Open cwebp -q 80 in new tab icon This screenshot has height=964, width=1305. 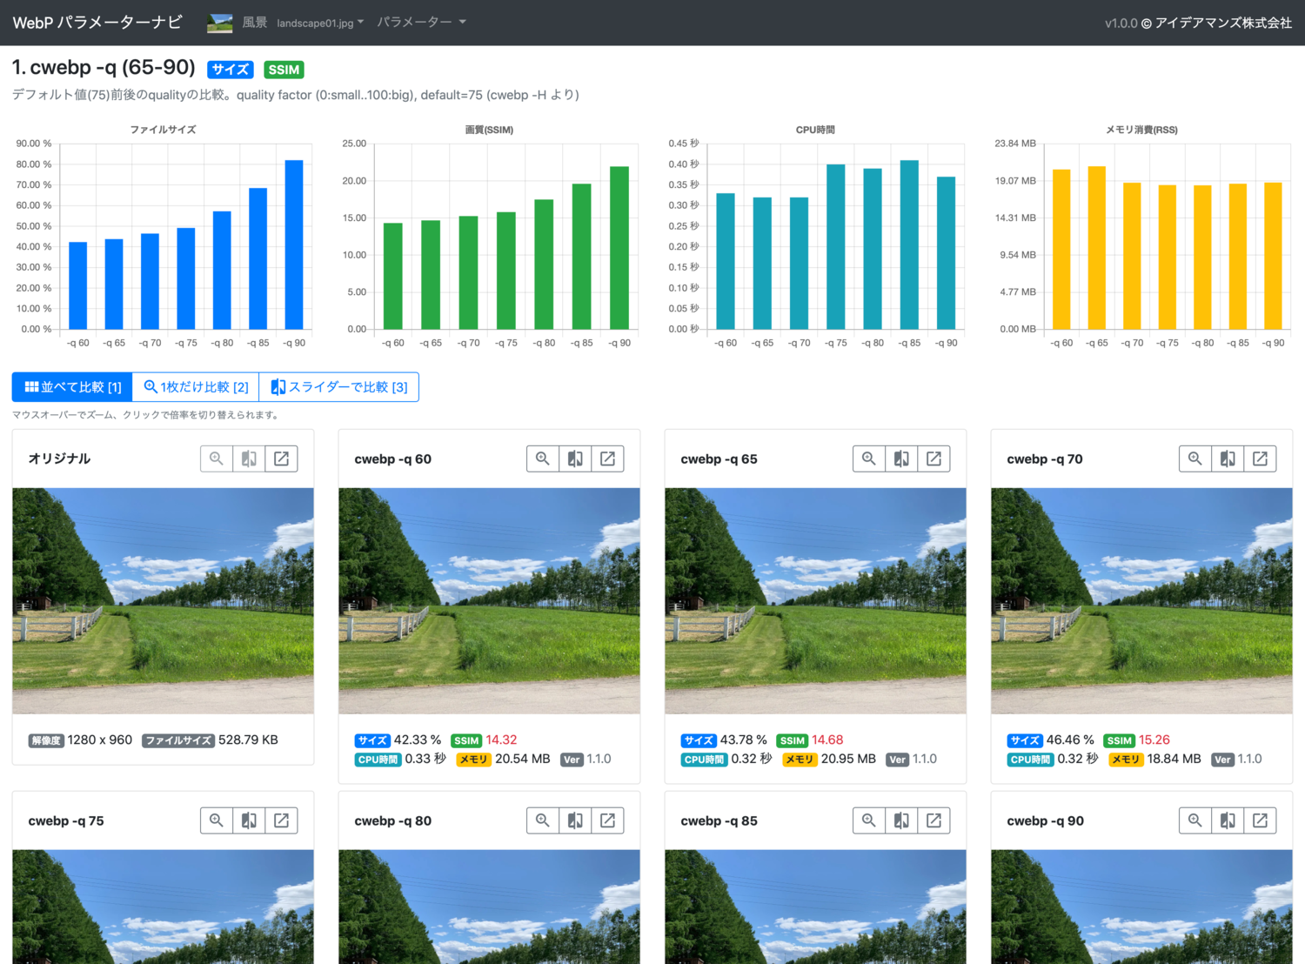pos(607,820)
